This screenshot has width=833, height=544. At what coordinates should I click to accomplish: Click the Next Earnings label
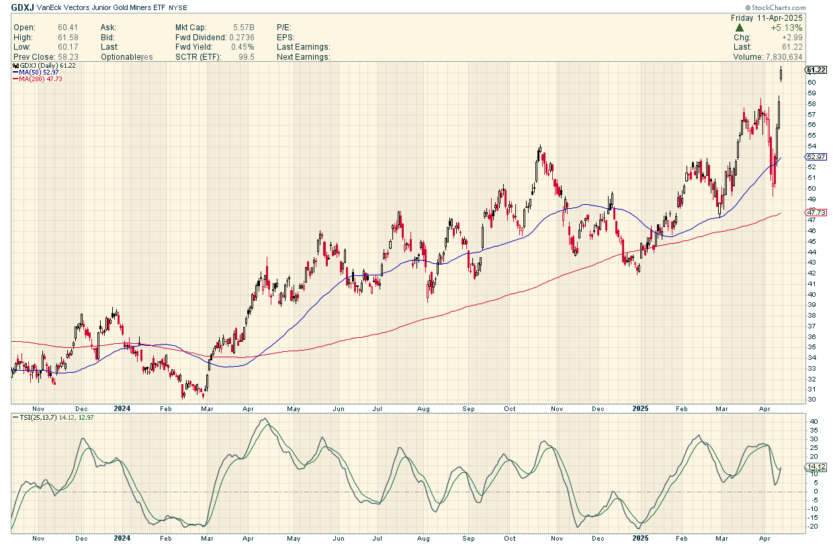click(x=304, y=57)
